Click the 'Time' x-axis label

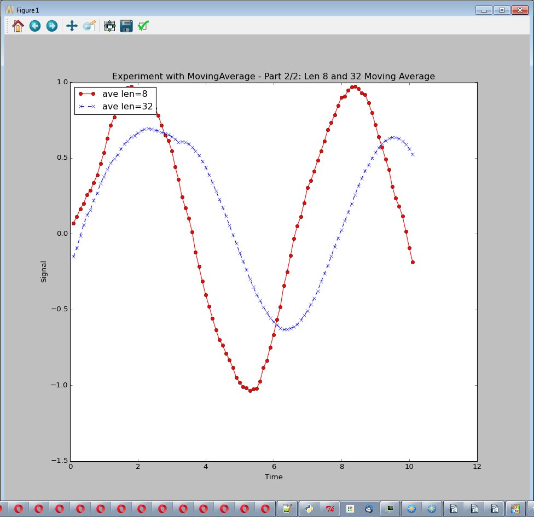(x=274, y=477)
